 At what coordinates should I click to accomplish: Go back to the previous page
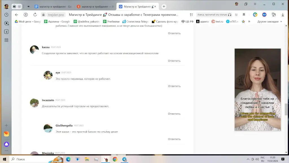[17, 15]
